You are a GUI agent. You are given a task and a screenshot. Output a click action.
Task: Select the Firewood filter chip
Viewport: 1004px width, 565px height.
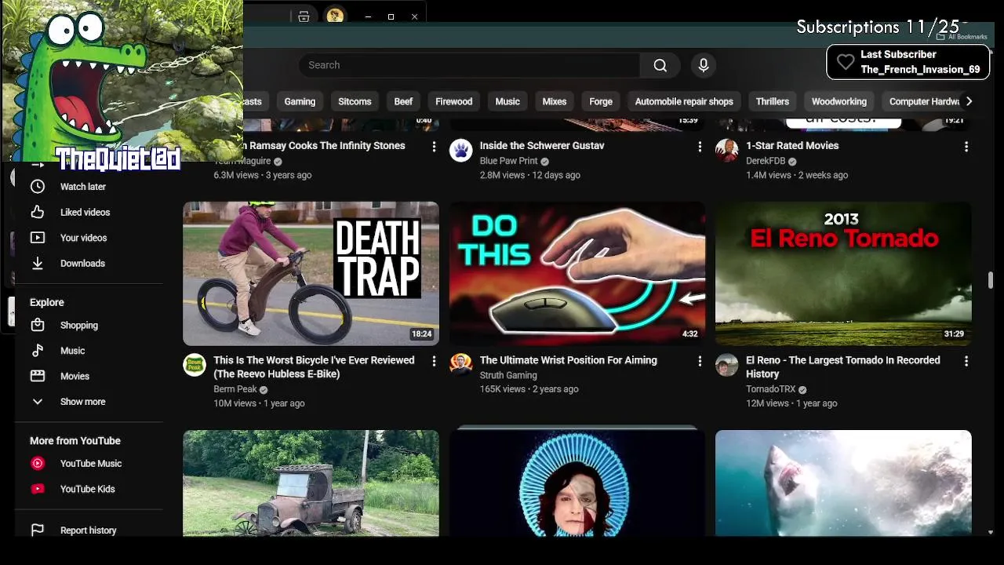(453, 101)
